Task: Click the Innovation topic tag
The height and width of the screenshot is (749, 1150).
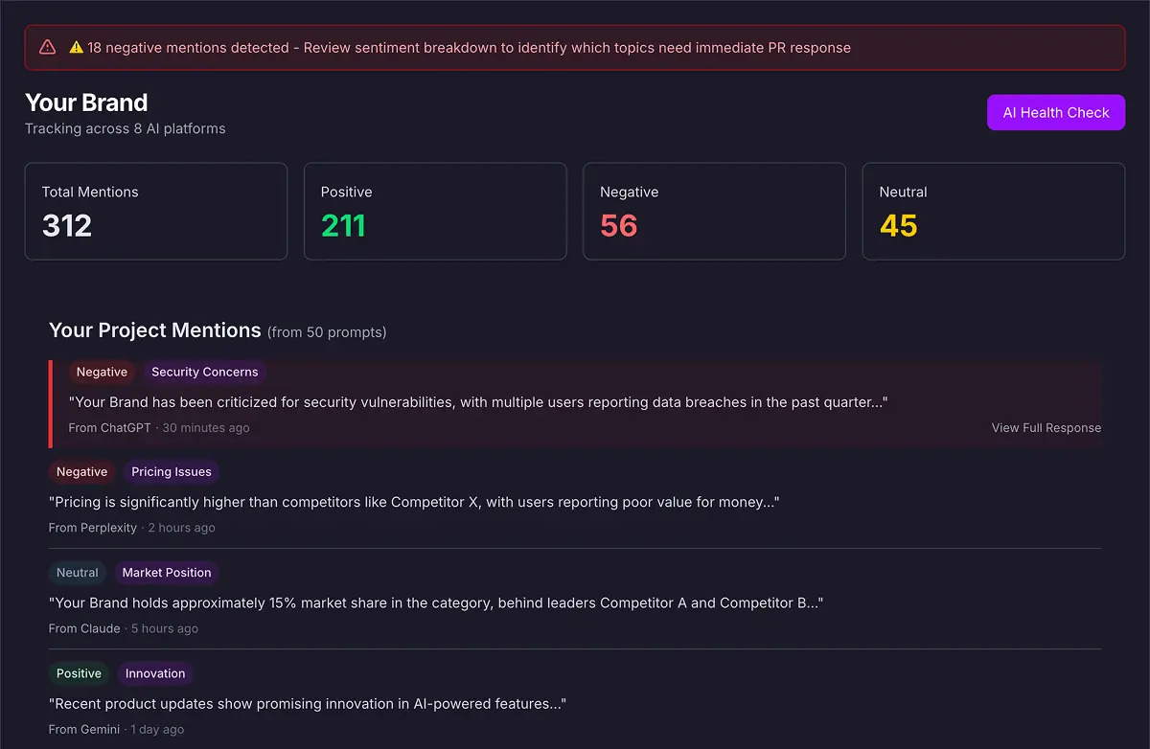Action: point(155,673)
